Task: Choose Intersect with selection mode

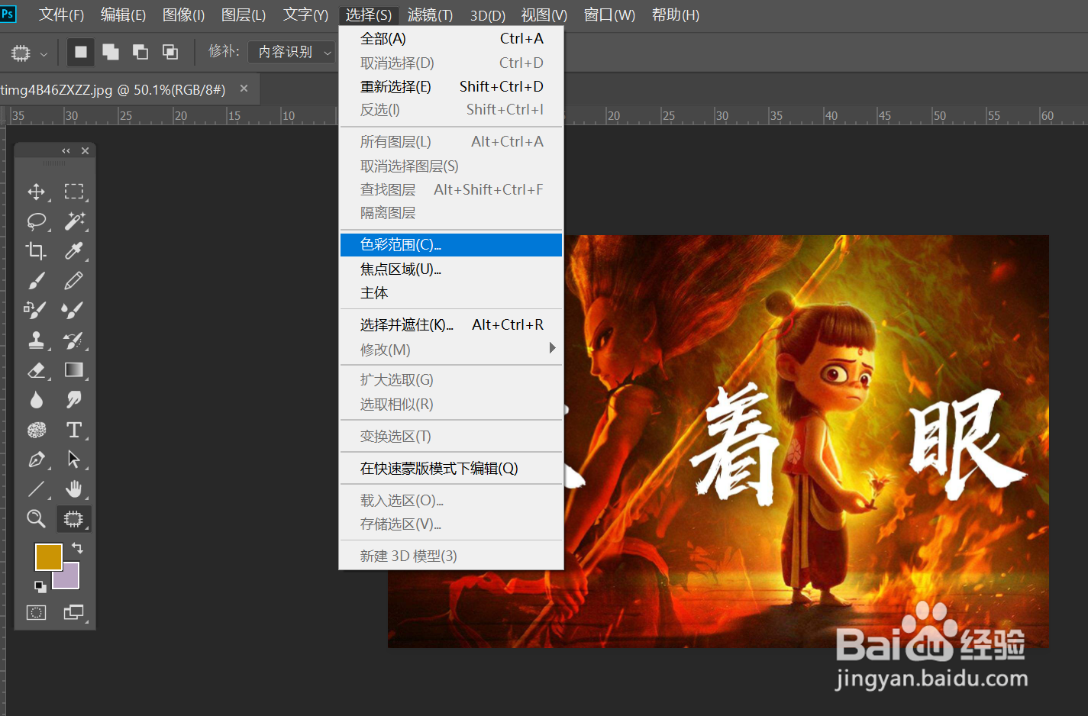Action: (x=170, y=52)
